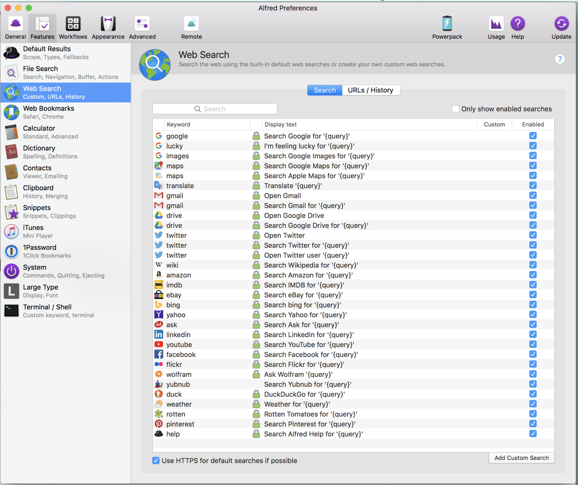Open the Usage statistics icon

click(496, 28)
